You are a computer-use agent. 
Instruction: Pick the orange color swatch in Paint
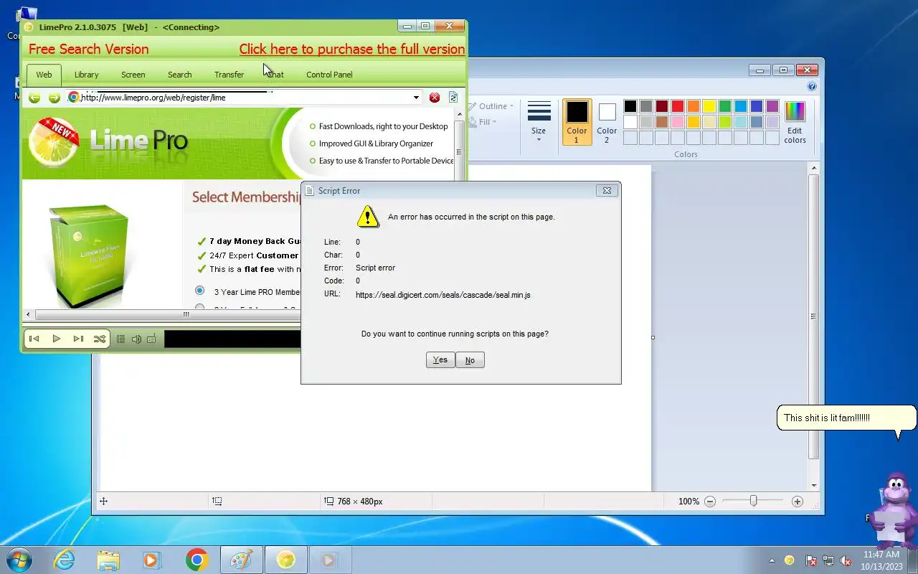point(693,106)
